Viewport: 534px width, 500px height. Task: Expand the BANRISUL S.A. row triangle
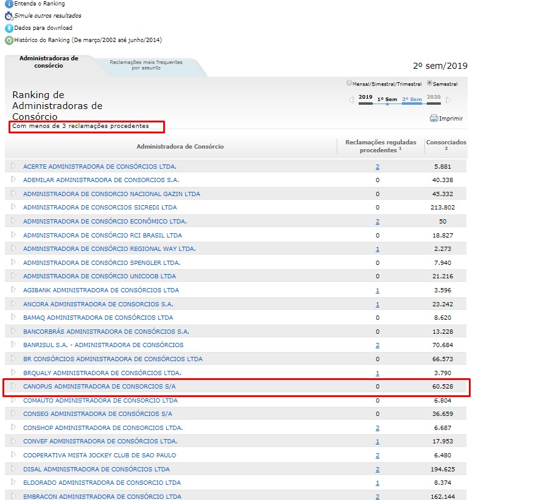[13, 345]
